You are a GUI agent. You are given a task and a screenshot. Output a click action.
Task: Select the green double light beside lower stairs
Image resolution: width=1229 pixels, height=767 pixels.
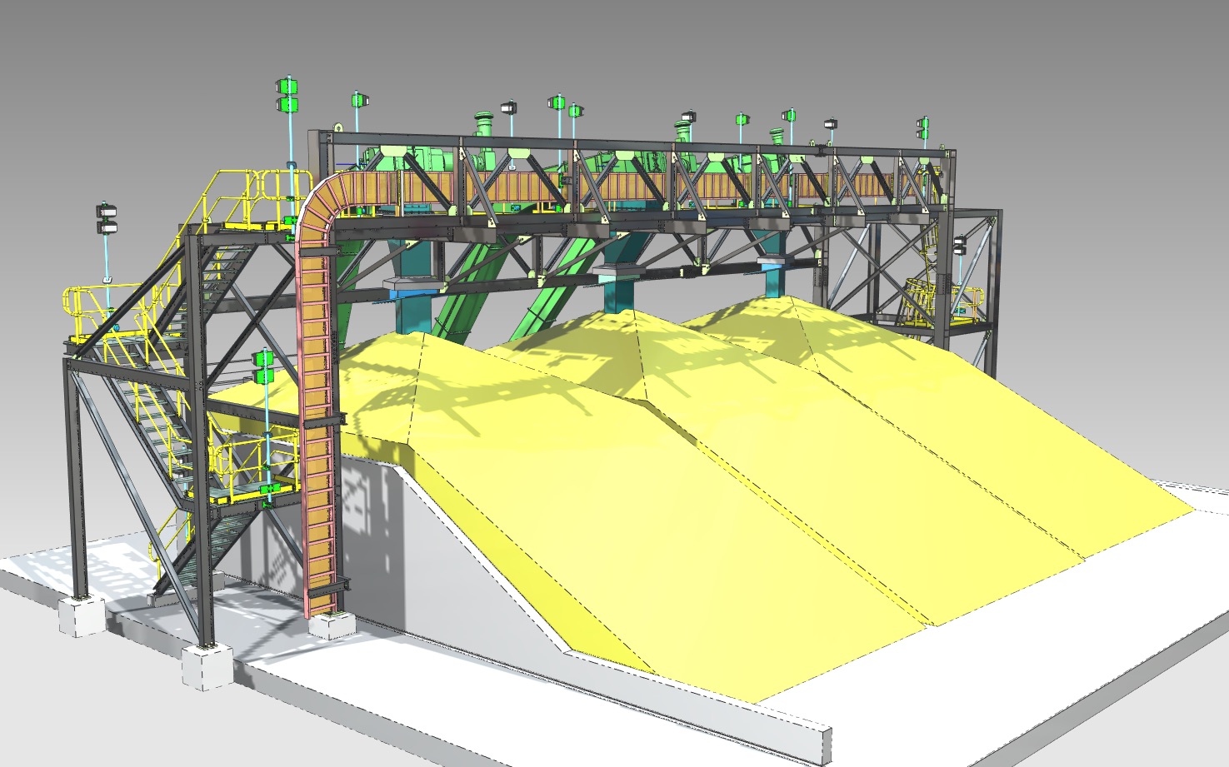tap(264, 367)
